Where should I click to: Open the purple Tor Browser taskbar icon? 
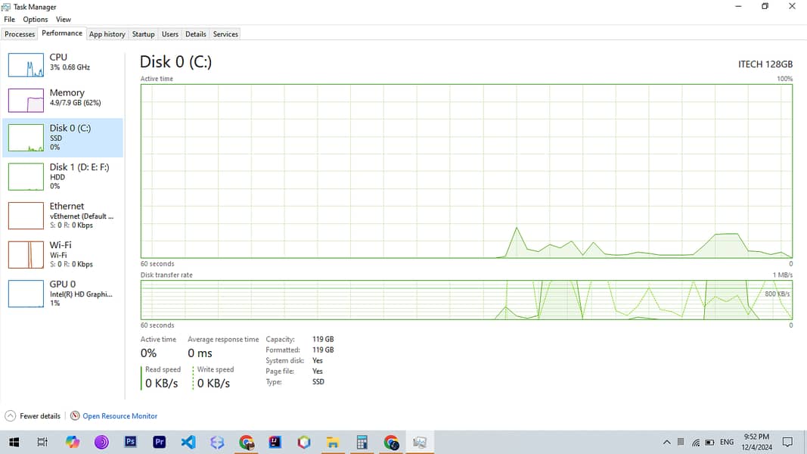point(101,442)
